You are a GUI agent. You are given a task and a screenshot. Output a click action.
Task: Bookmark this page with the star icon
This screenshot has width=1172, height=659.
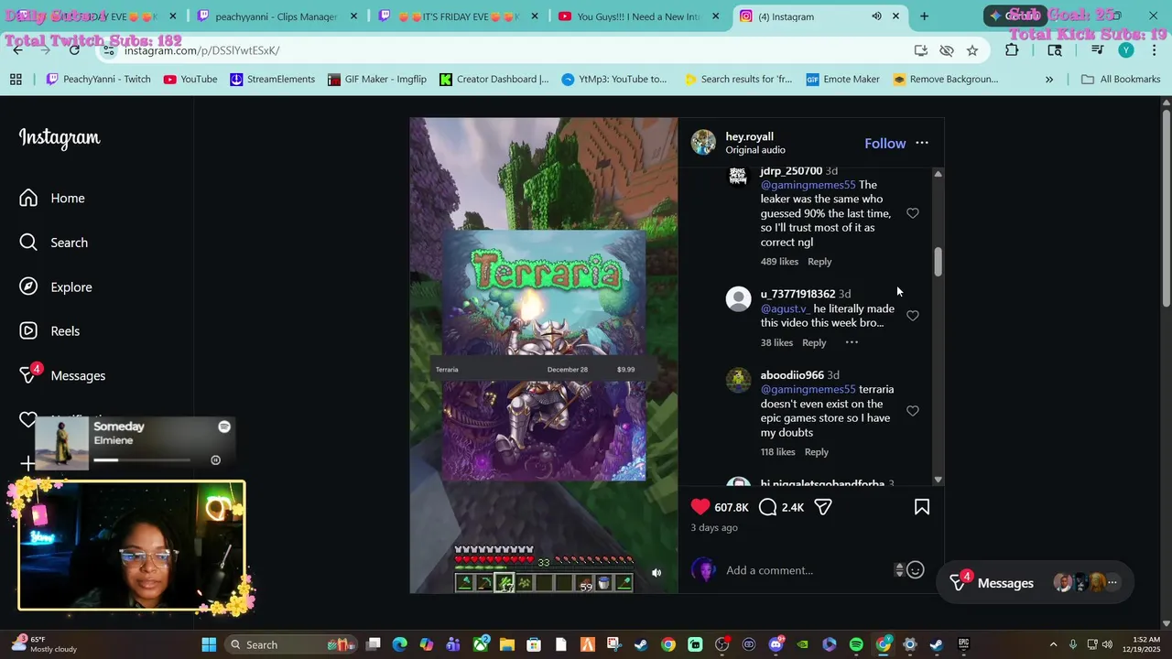point(972,50)
